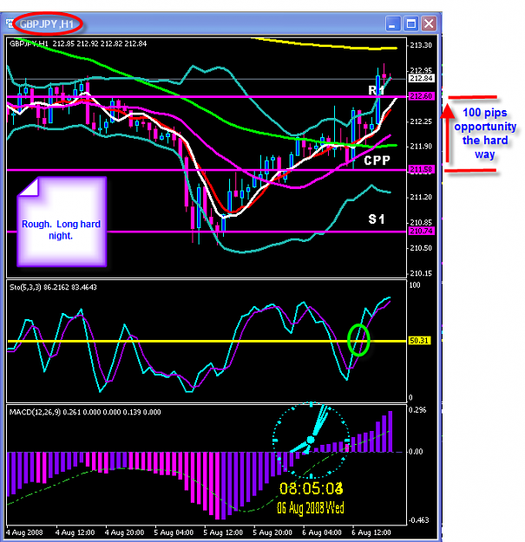Click the 5 Aug 12:00 time axis label
Screen dimensions: 525x542
[223, 532]
